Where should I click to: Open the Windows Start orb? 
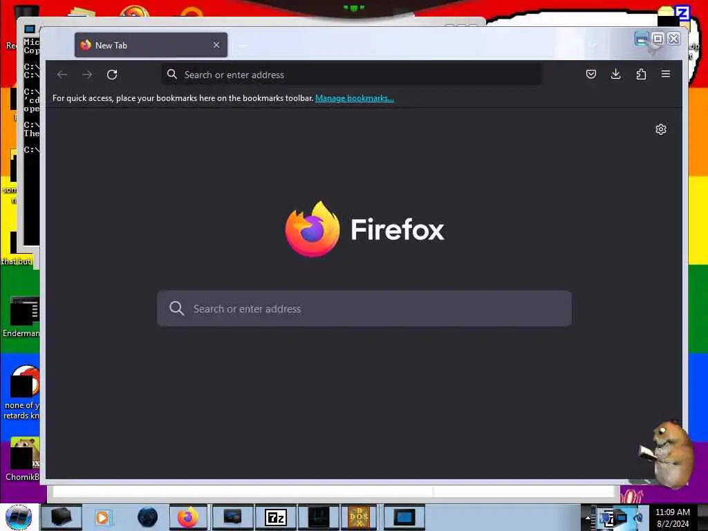click(19, 517)
